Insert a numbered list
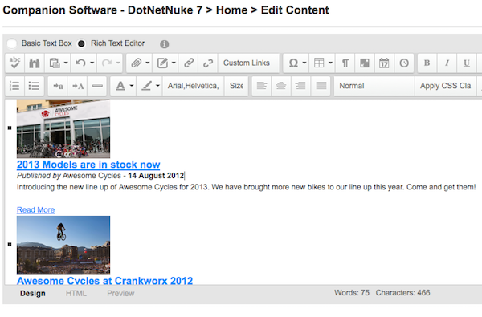Viewport: 482px width, 317px height. pos(14,86)
